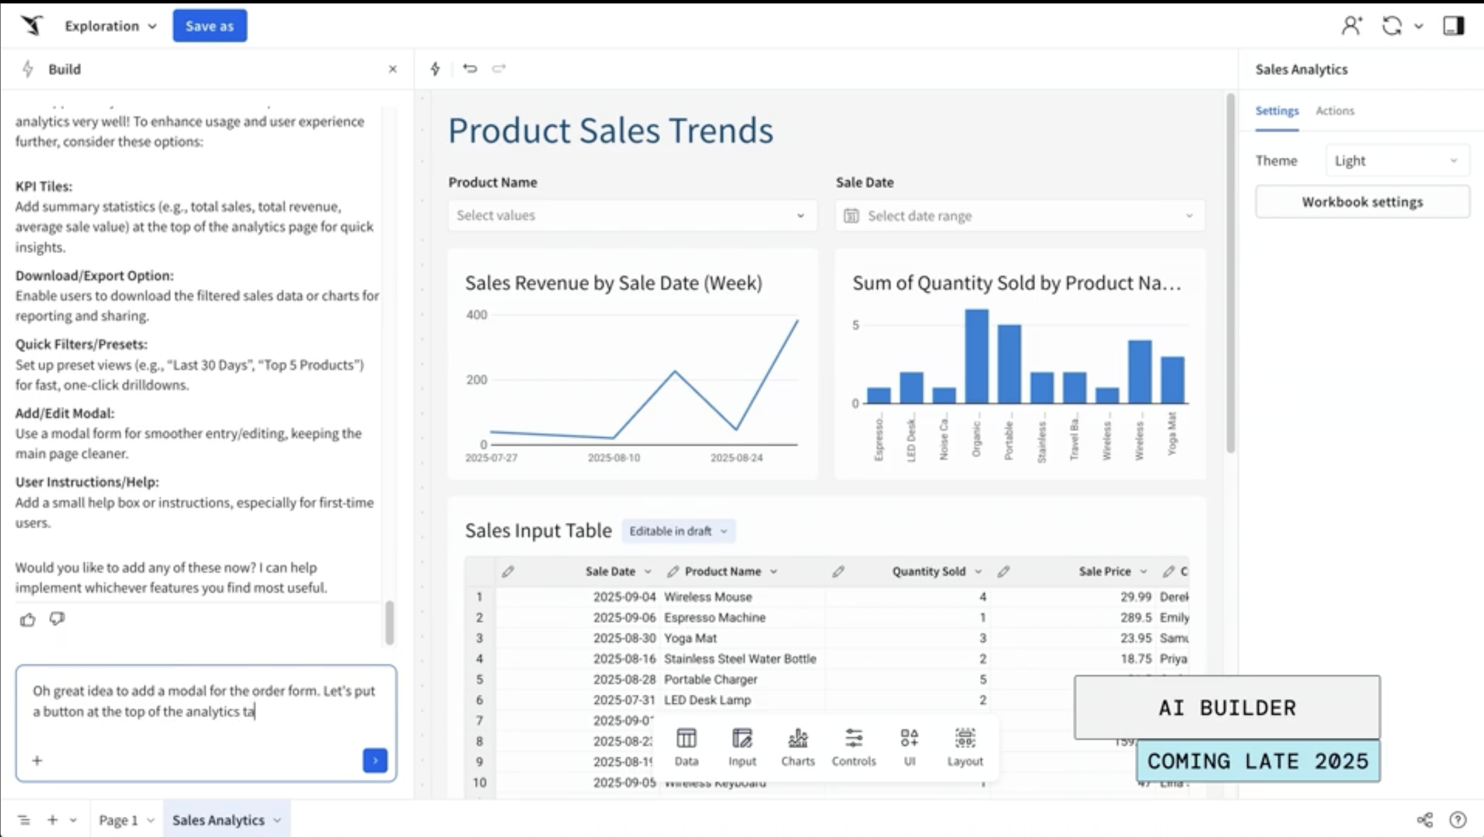Image resolution: width=1484 pixels, height=837 pixels.
Task: Toggle the right side panel icon
Action: [x=1453, y=26]
